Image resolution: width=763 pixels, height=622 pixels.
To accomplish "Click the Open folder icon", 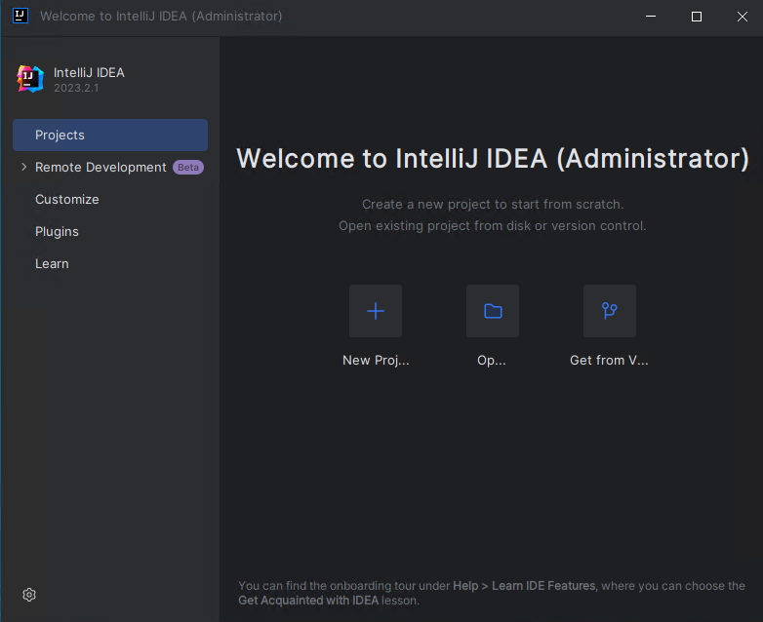I will 493,311.
